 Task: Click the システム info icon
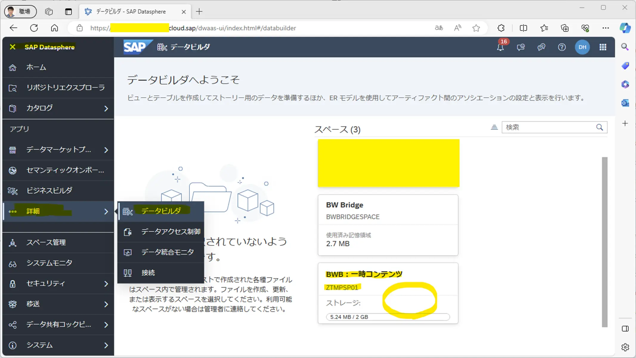coord(13,345)
